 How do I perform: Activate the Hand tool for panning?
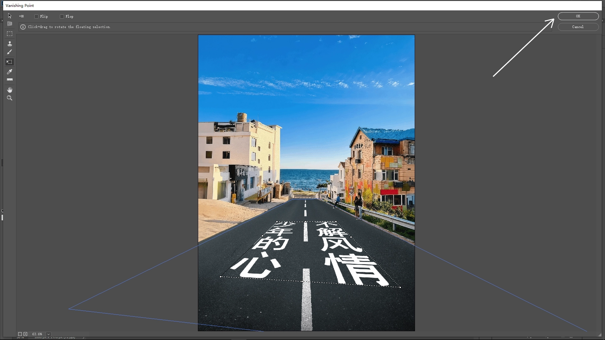pyautogui.click(x=9, y=89)
